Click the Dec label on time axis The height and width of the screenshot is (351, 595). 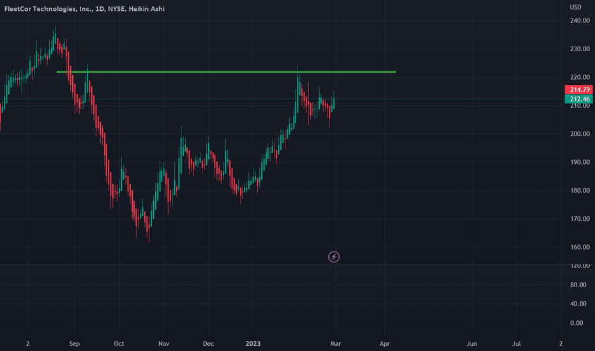(208, 343)
